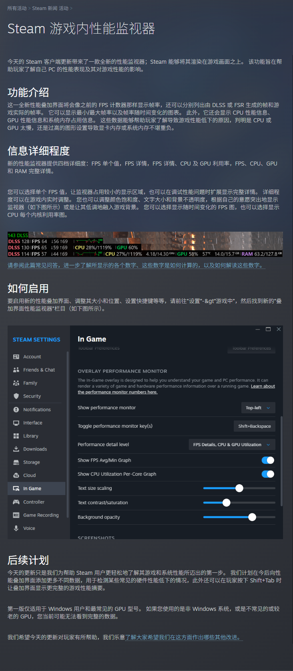
Task: Adjust the Text contrast/saturation slider
Action: (x=239, y=503)
